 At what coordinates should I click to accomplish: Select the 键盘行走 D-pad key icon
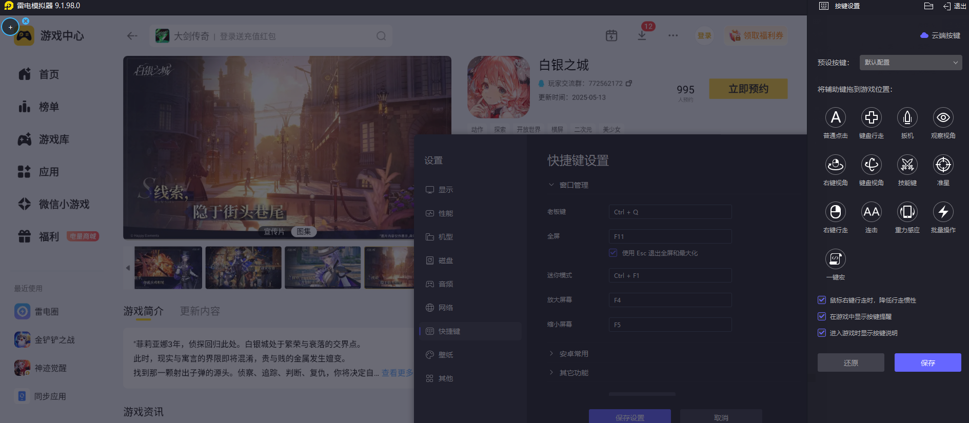[x=872, y=117]
